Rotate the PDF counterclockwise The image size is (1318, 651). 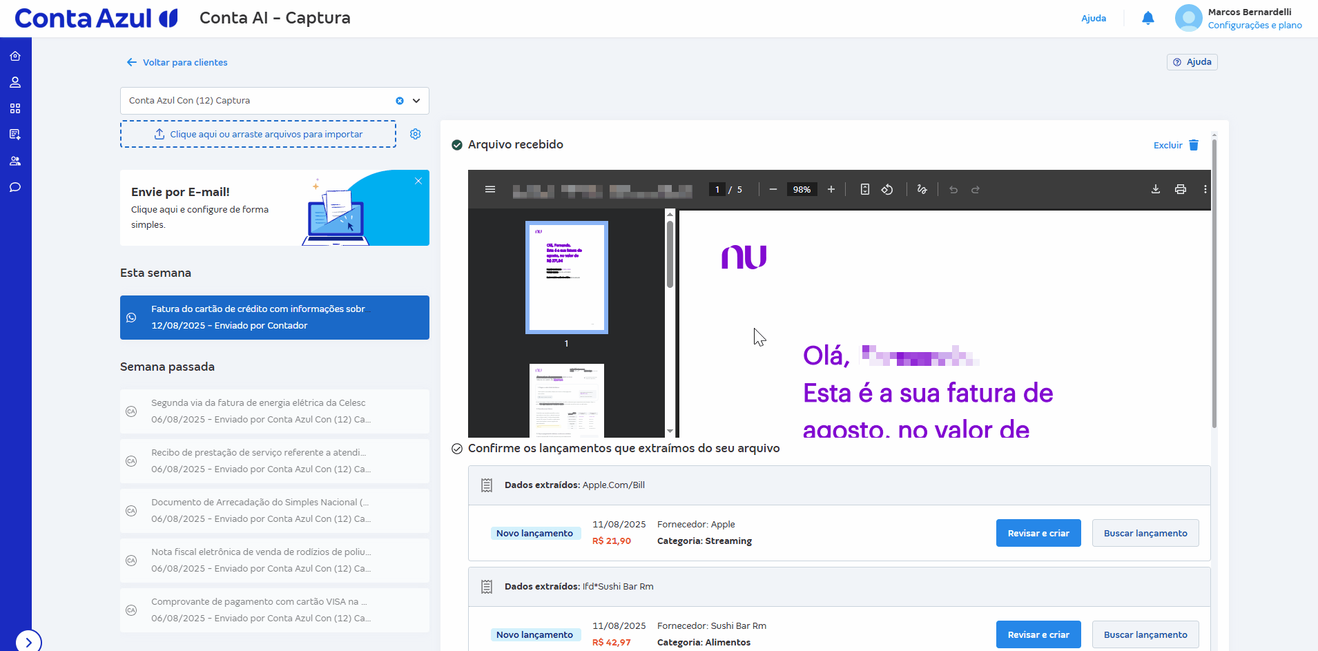(887, 189)
